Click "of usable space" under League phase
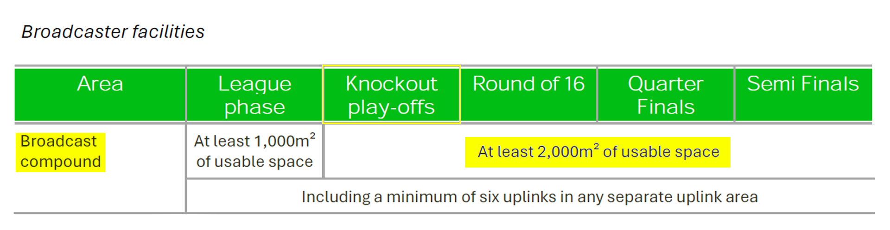Screen dimensions: 890x230 pyautogui.click(x=254, y=162)
